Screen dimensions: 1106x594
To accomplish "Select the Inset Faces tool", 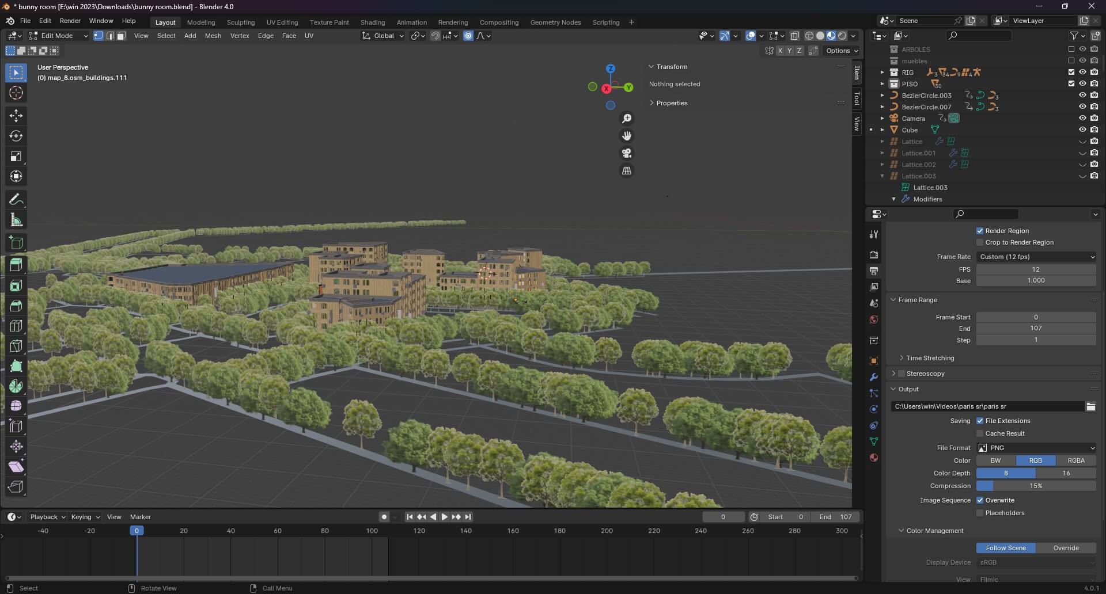I will click(x=16, y=285).
